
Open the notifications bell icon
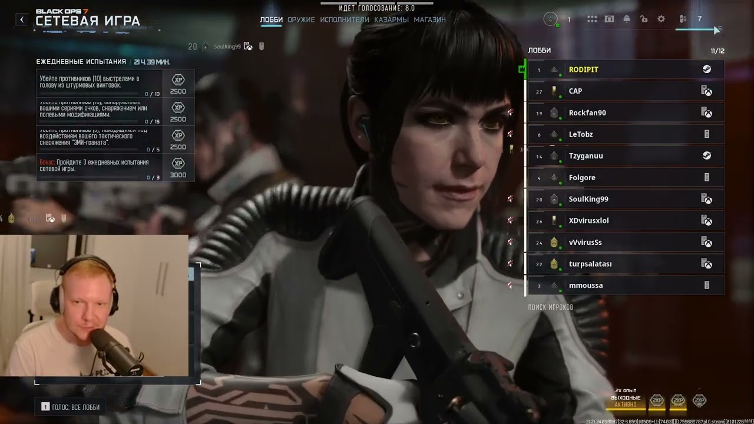tap(627, 19)
